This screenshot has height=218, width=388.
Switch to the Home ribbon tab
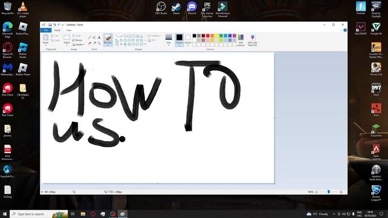tap(58, 30)
